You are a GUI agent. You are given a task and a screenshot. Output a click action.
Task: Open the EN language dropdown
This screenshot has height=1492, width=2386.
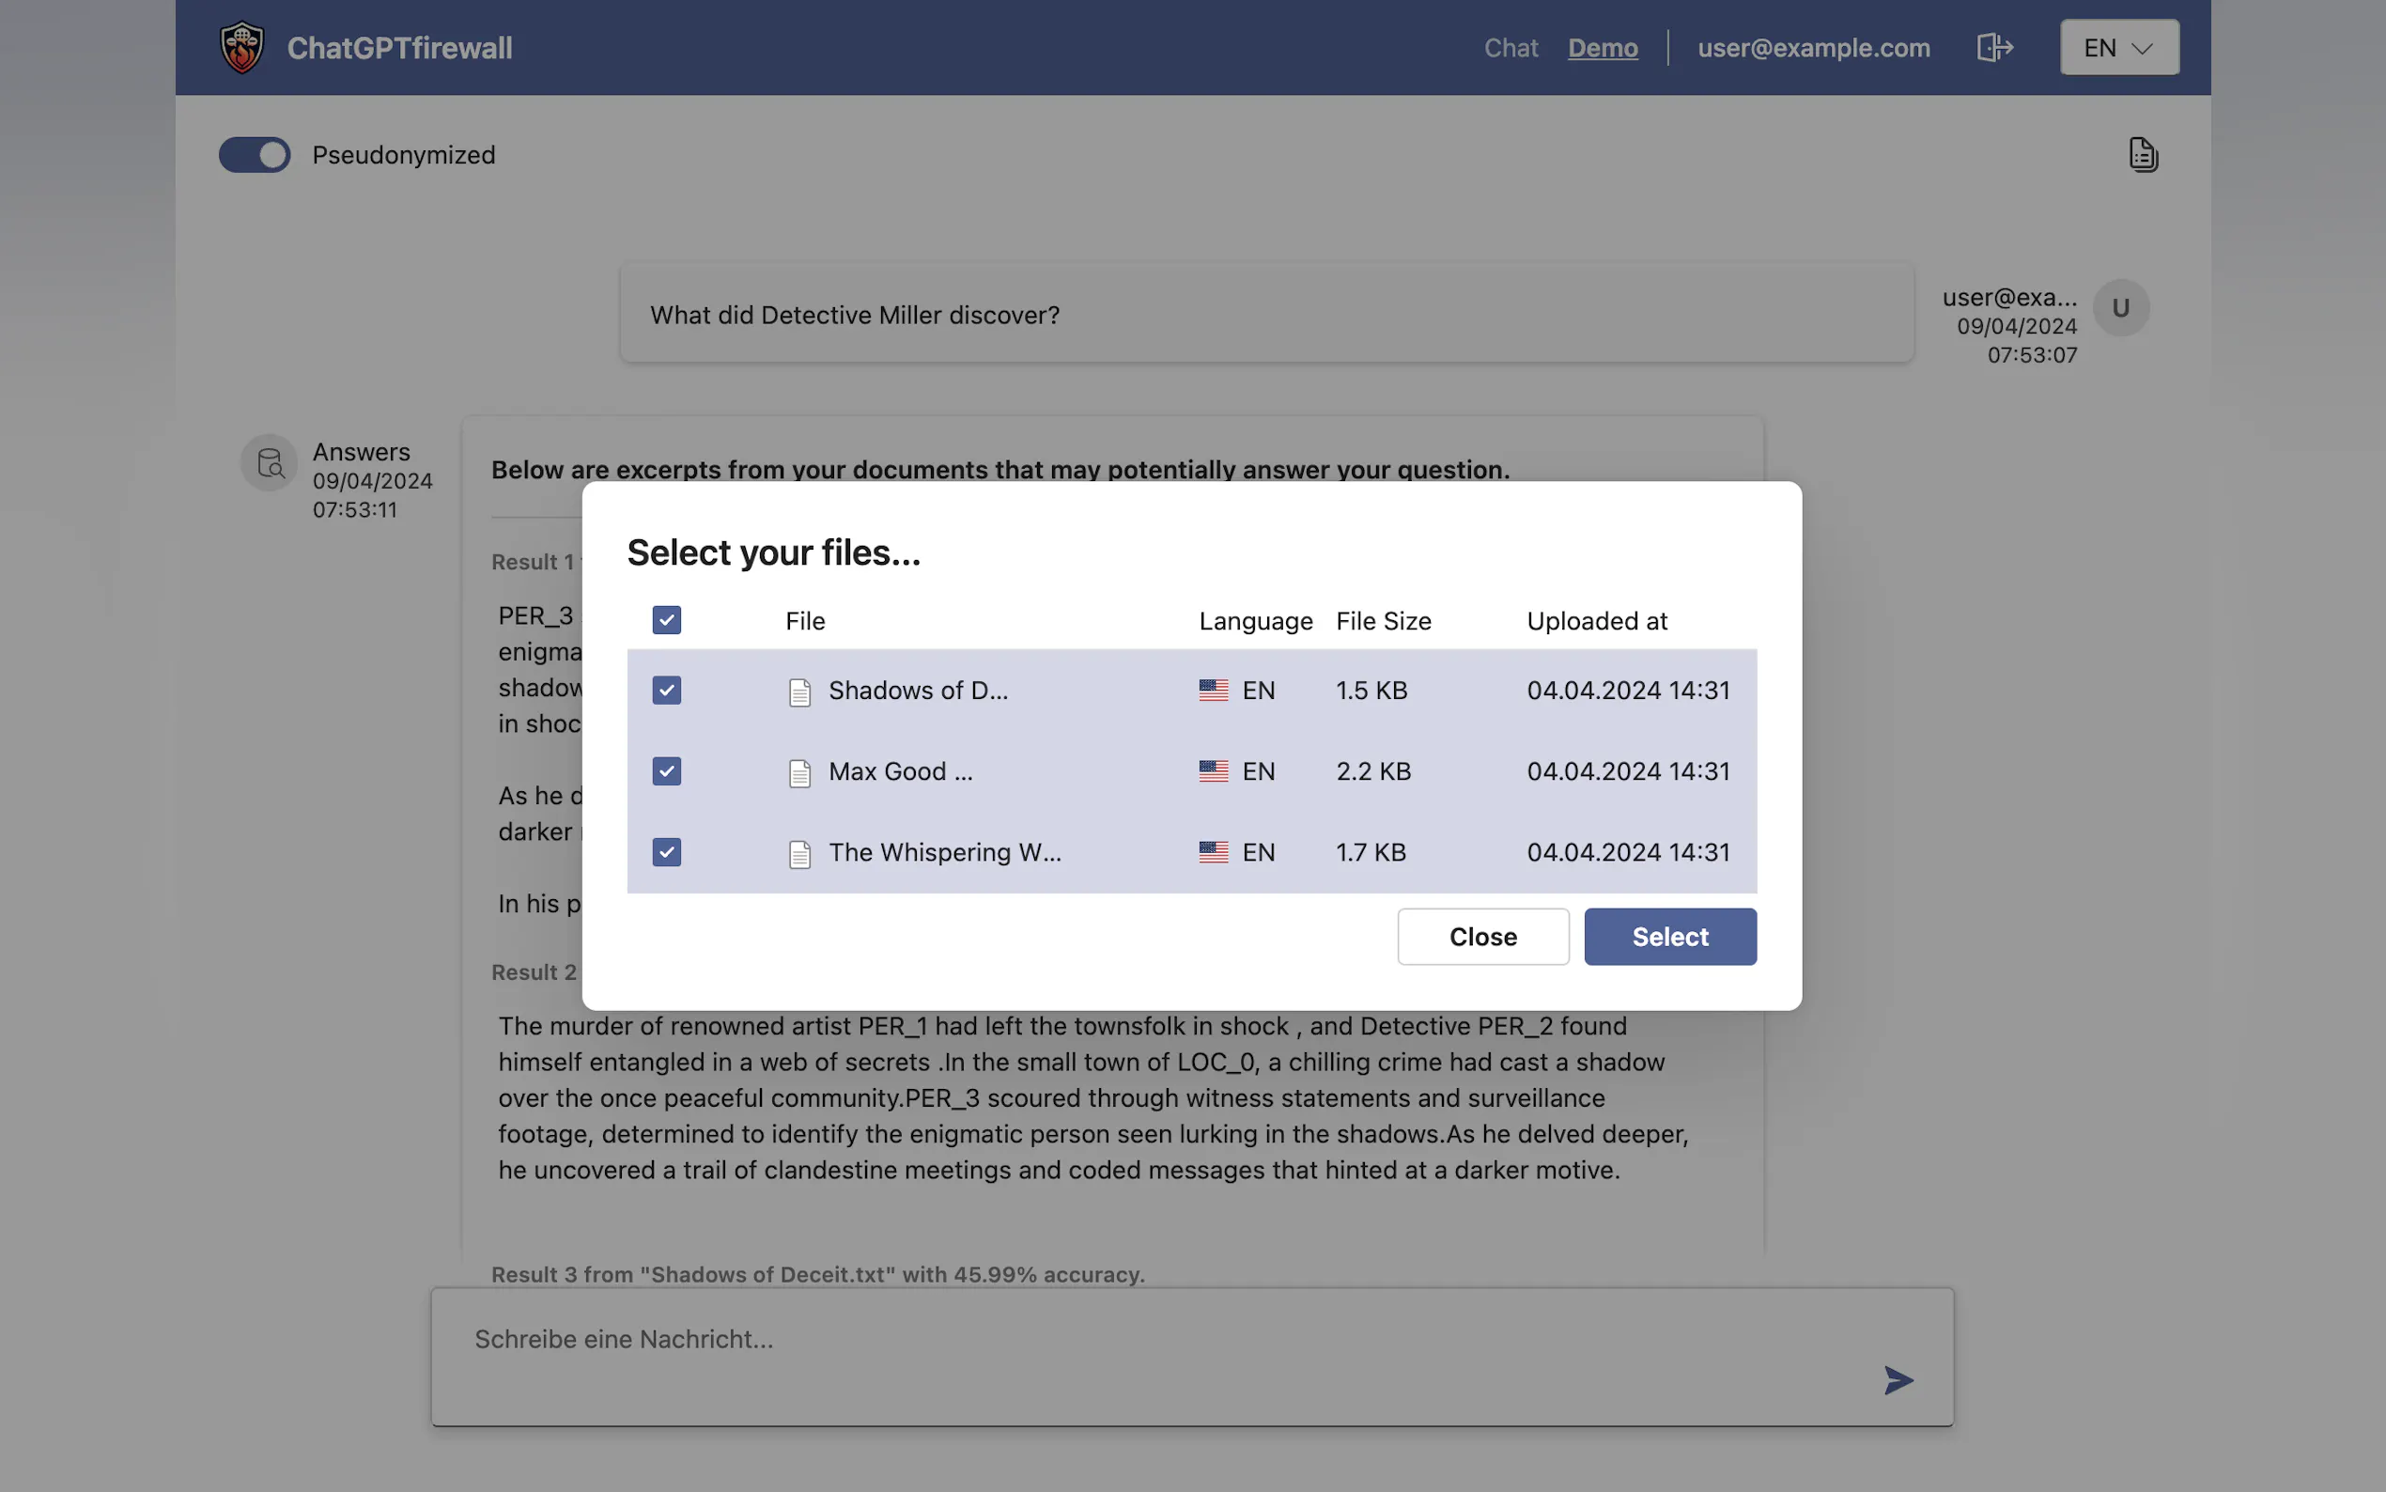pos(2118,47)
